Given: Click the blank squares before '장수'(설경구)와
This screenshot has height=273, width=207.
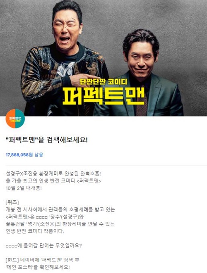Looking at the screenshot, I should pyautogui.click(x=42, y=217).
